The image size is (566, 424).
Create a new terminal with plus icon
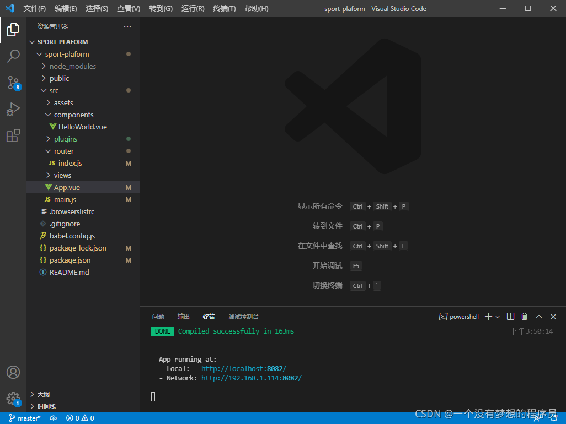click(x=488, y=316)
